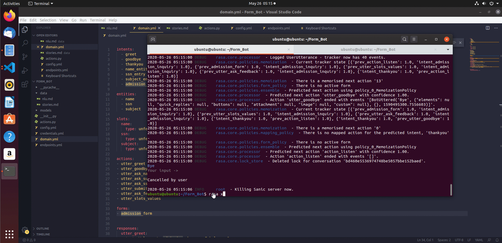Open Selection menu

click(48, 20)
